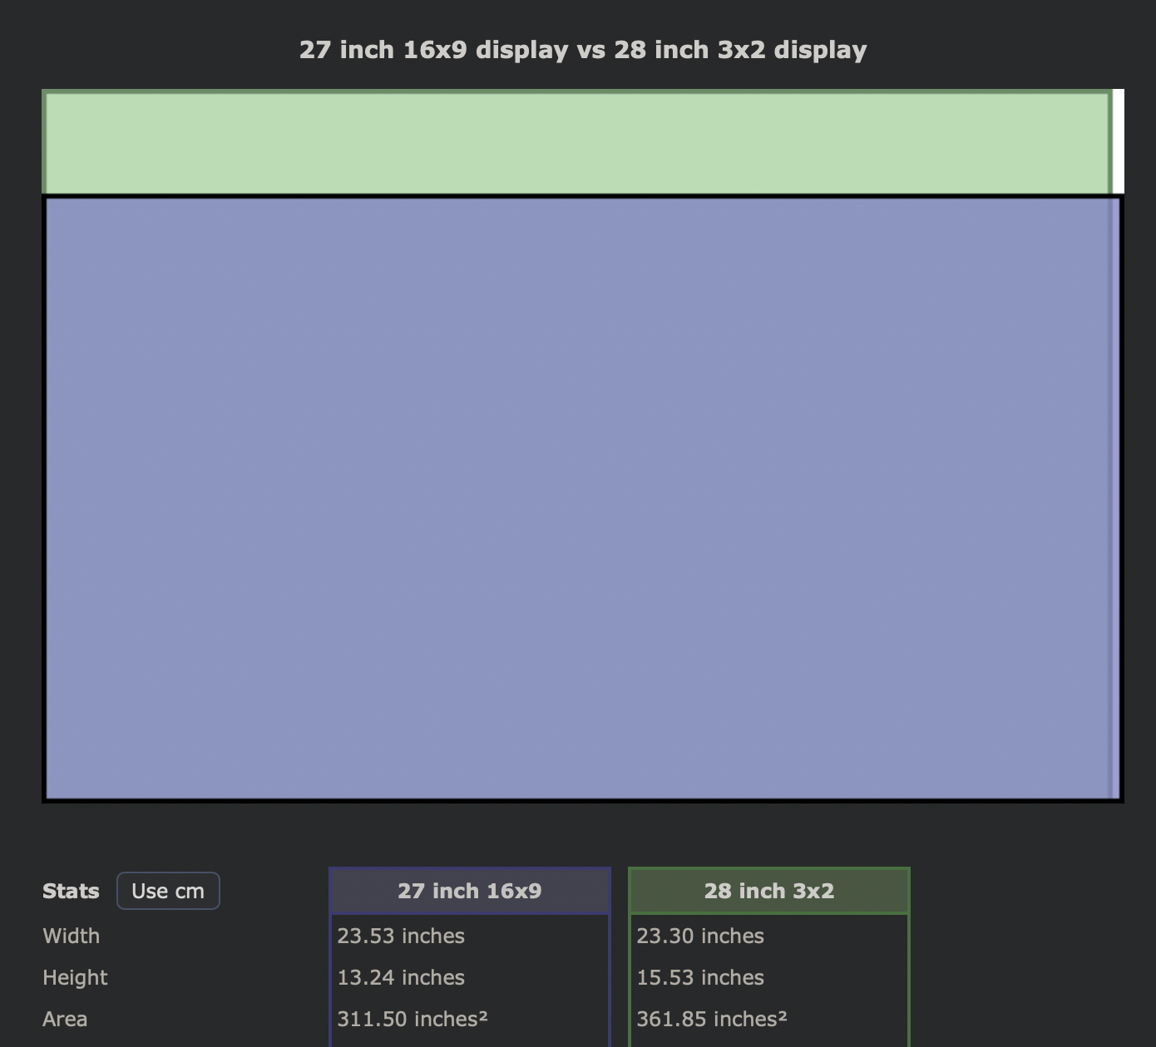Viewport: 1156px width, 1047px height.
Task: Click the Stats label
Action: 71,891
